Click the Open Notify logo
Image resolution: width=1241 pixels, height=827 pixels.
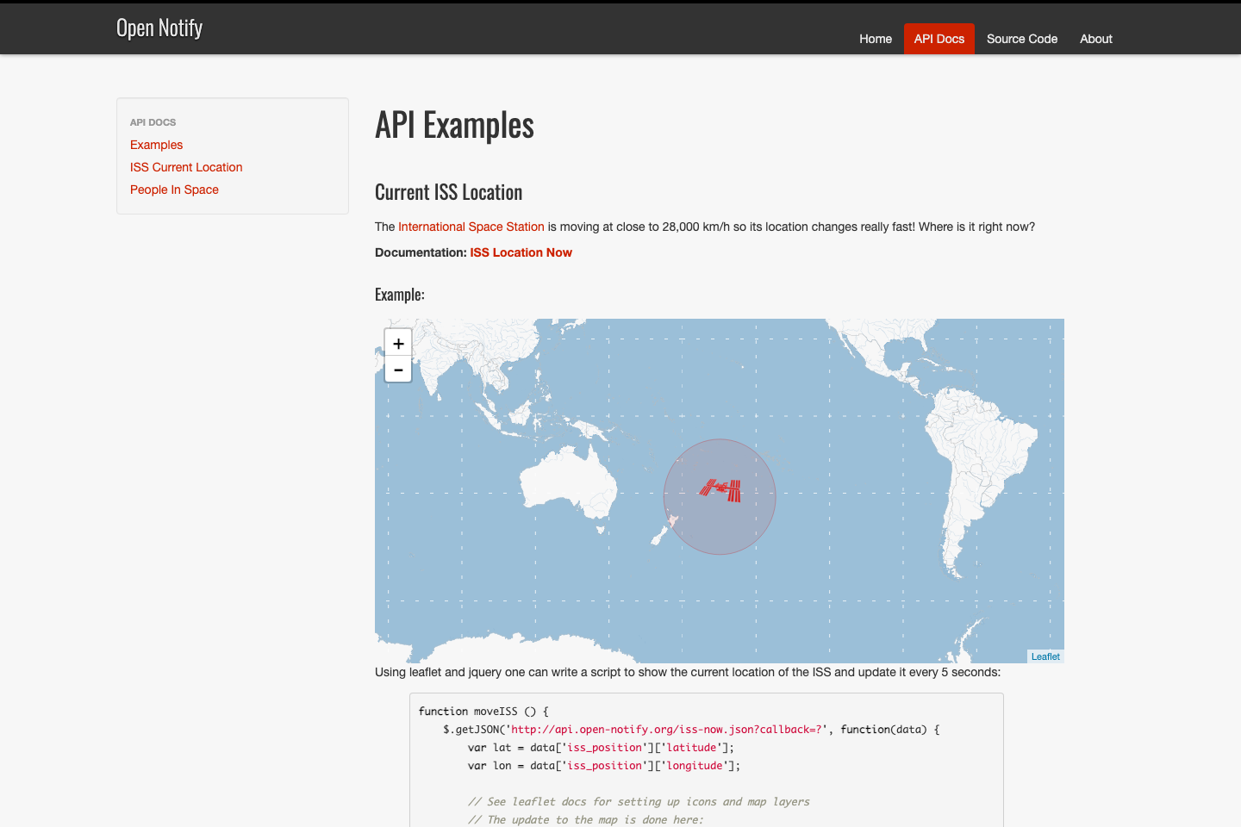pos(159,28)
